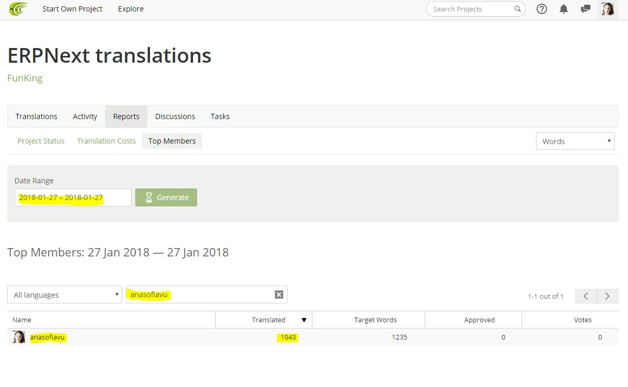Viewport: 628px width, 387px height.
Task: Clear the anasofiavu member search filter
Action: [279, 295]
